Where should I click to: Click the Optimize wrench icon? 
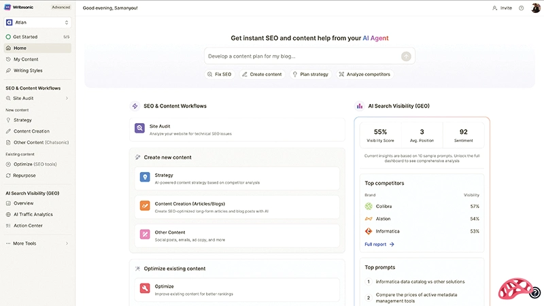(144, 288)
